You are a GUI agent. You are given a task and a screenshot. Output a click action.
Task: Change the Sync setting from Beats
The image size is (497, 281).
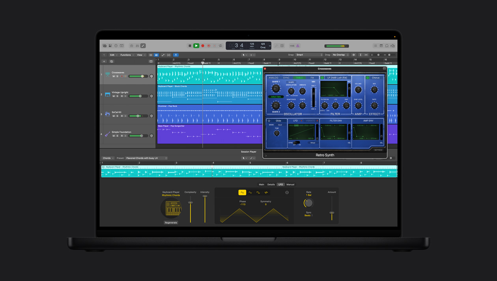pos(308,215)
